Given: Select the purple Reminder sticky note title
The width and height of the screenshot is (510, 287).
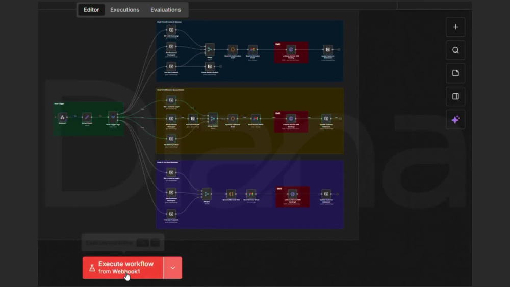Looking at the screenshot, I should coord(167,162).
